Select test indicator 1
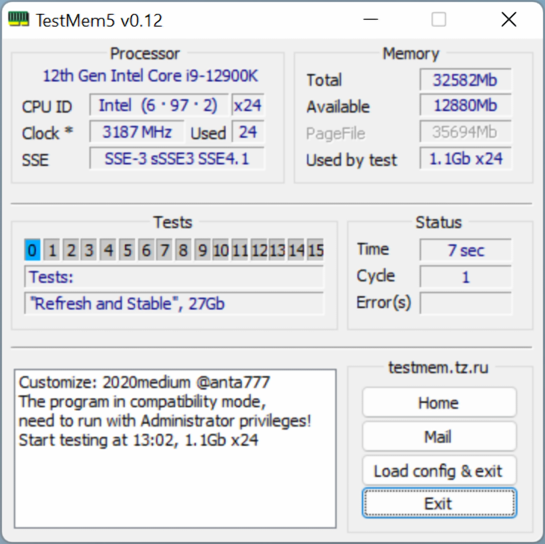The width and height of the screenshot is (545, 544). pyautogui.click(x=52, y=250)
